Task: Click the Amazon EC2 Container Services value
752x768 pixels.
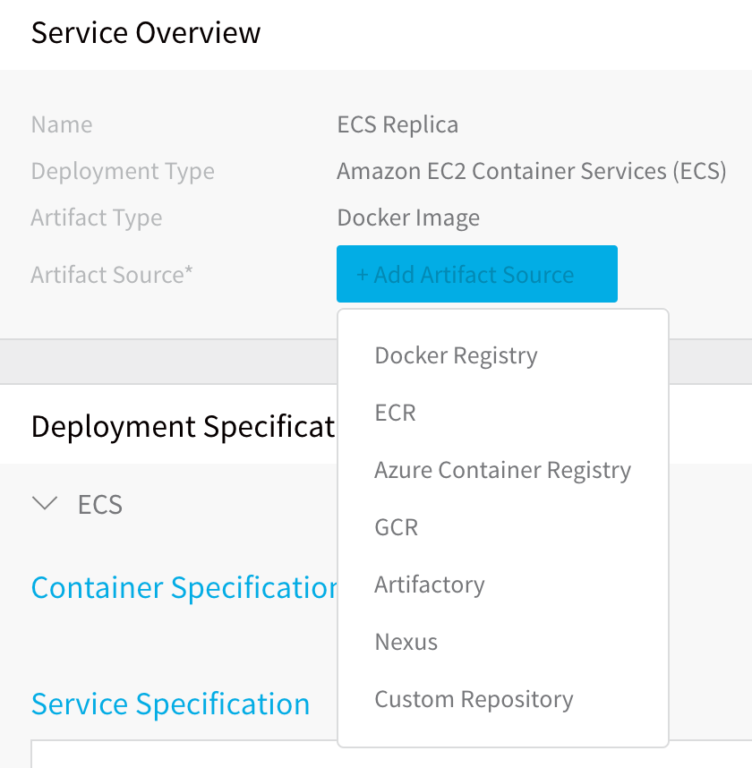Action: click(532, 172)
